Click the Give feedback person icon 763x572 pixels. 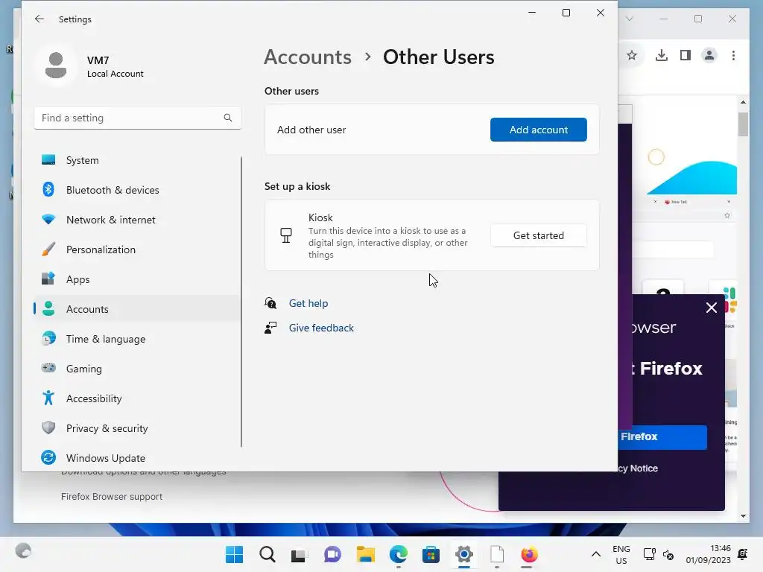coord(270,328)
